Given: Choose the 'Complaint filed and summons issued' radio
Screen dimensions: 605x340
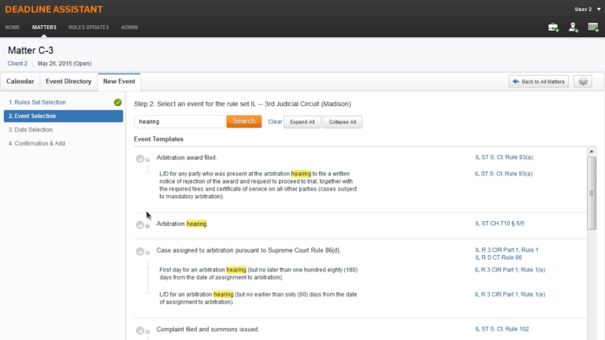Looking at the screenshot, I should click(139, 331).
